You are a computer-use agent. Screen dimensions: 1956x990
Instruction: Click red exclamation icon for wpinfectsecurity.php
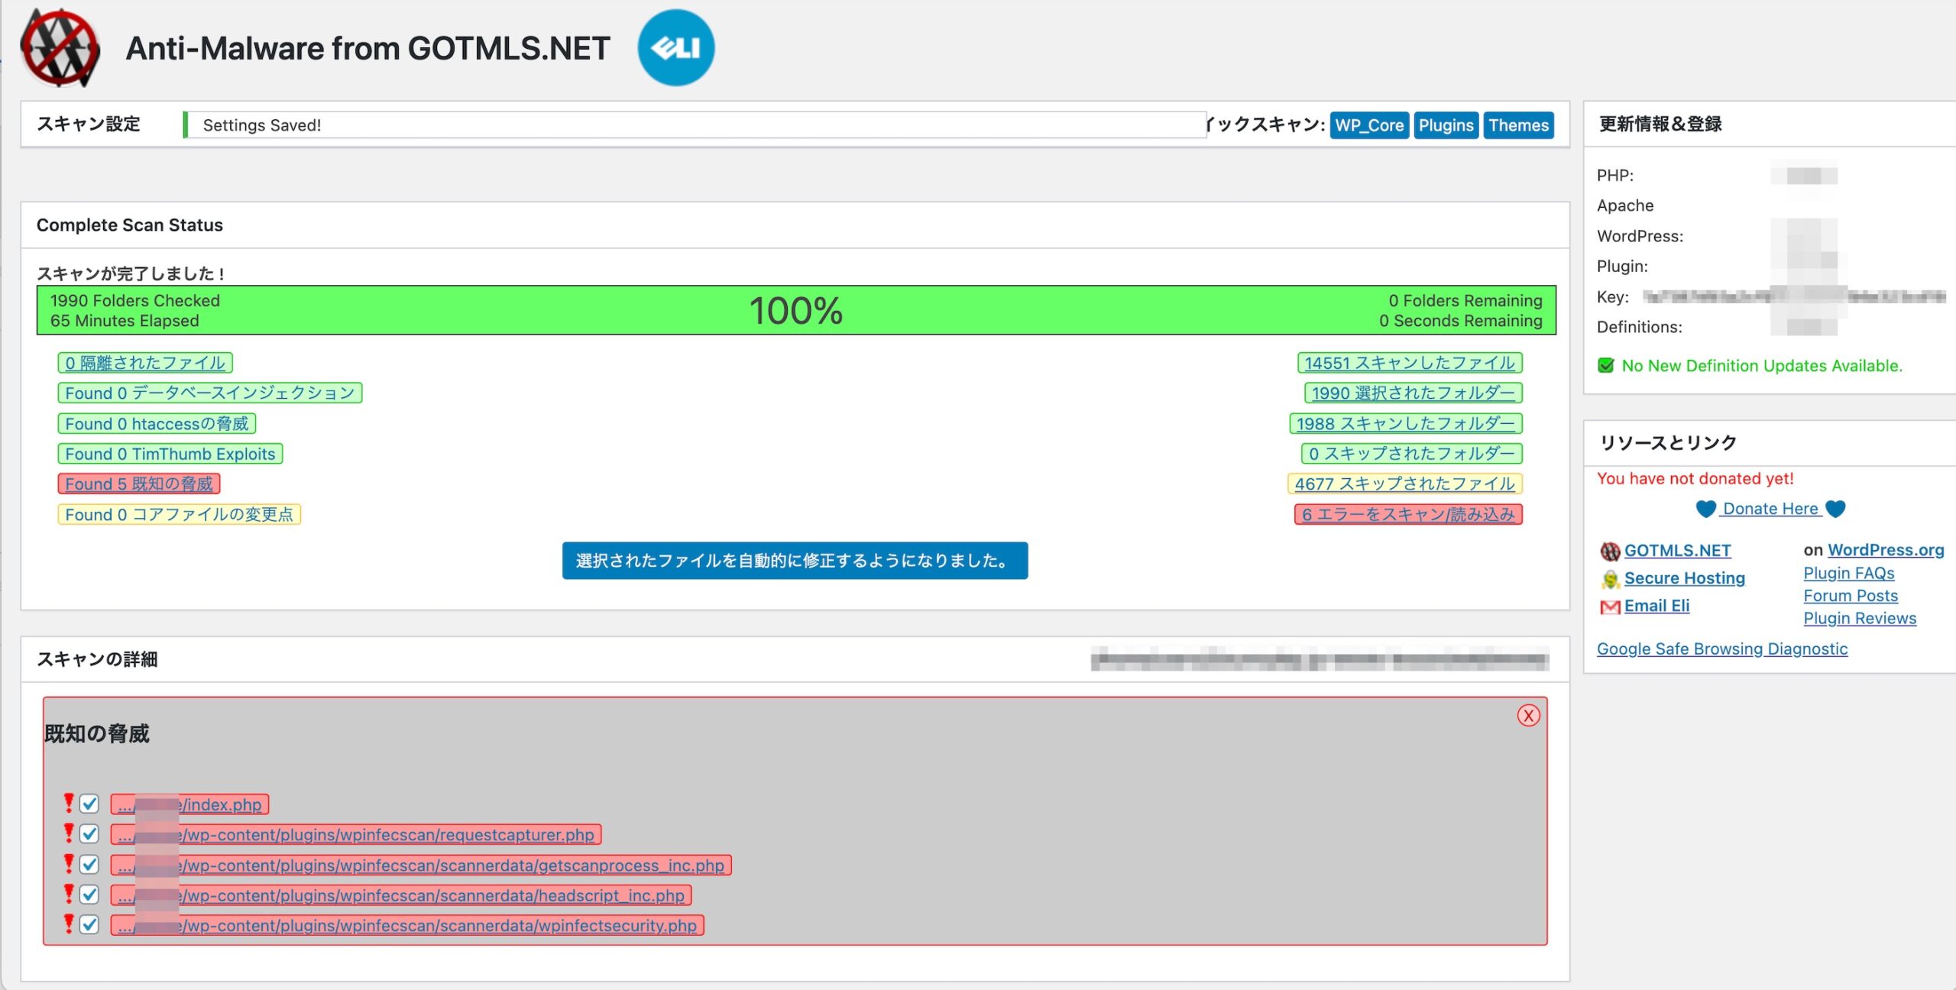pyautogui.click(x=69, y=924)
